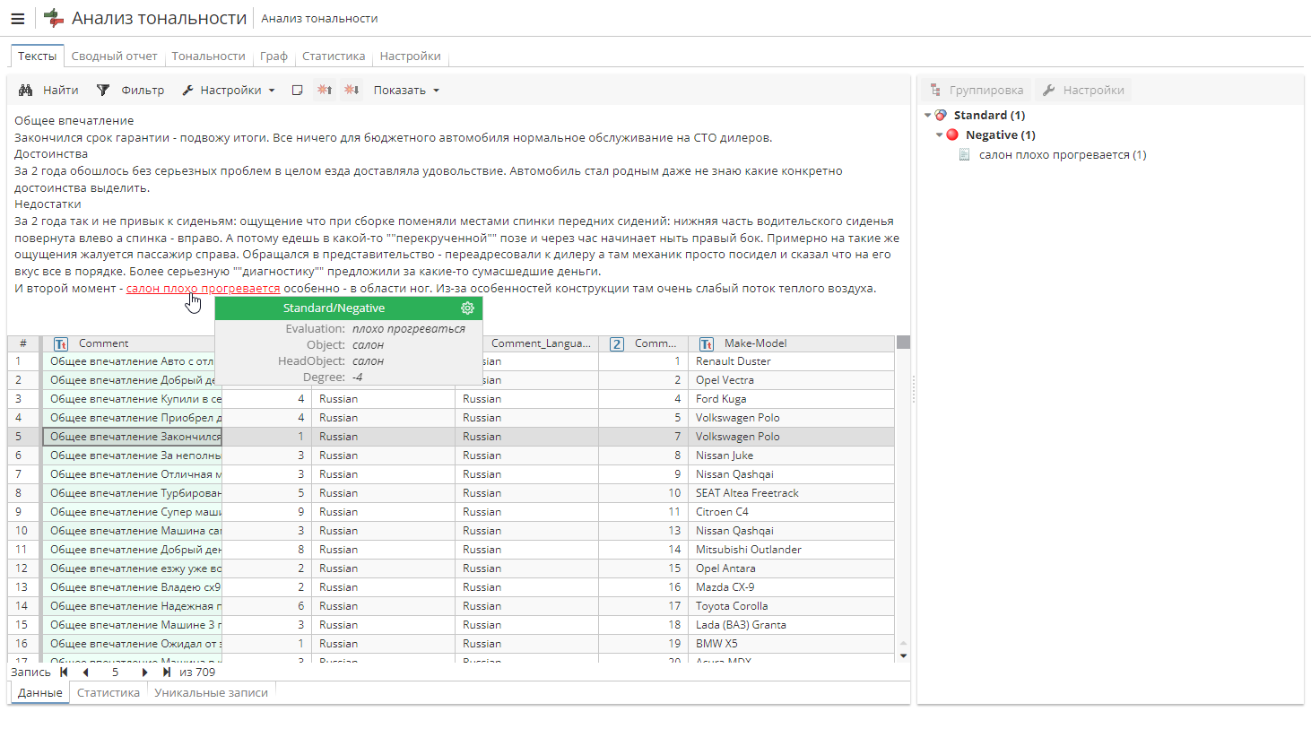Click the record number field showing 5
Viewport: 1311px width, 729px height.
coord(115,672)
